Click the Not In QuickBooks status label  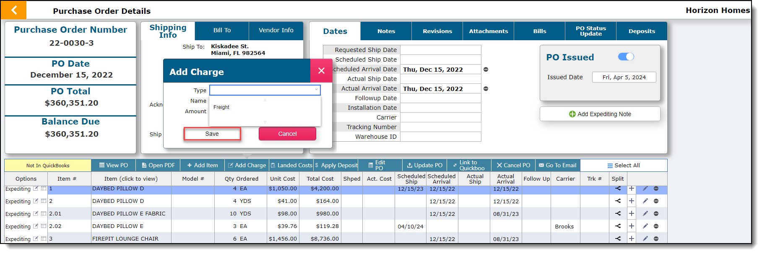pos(48,166)
